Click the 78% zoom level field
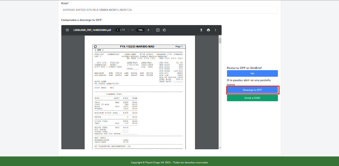 pos(140,30)
